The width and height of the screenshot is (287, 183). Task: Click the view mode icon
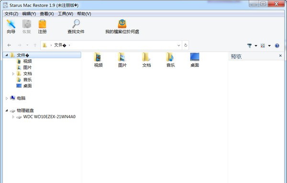tap(263, 45)
